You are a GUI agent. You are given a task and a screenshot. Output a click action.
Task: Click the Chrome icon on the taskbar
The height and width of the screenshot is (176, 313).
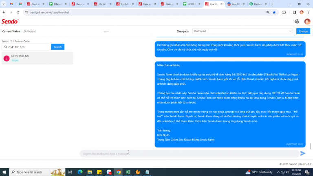point(119,172)
